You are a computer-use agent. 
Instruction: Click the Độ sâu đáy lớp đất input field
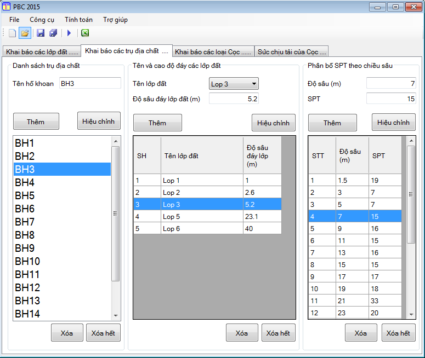[x=234, y=99]
